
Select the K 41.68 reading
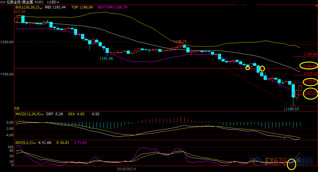(45, 143)
